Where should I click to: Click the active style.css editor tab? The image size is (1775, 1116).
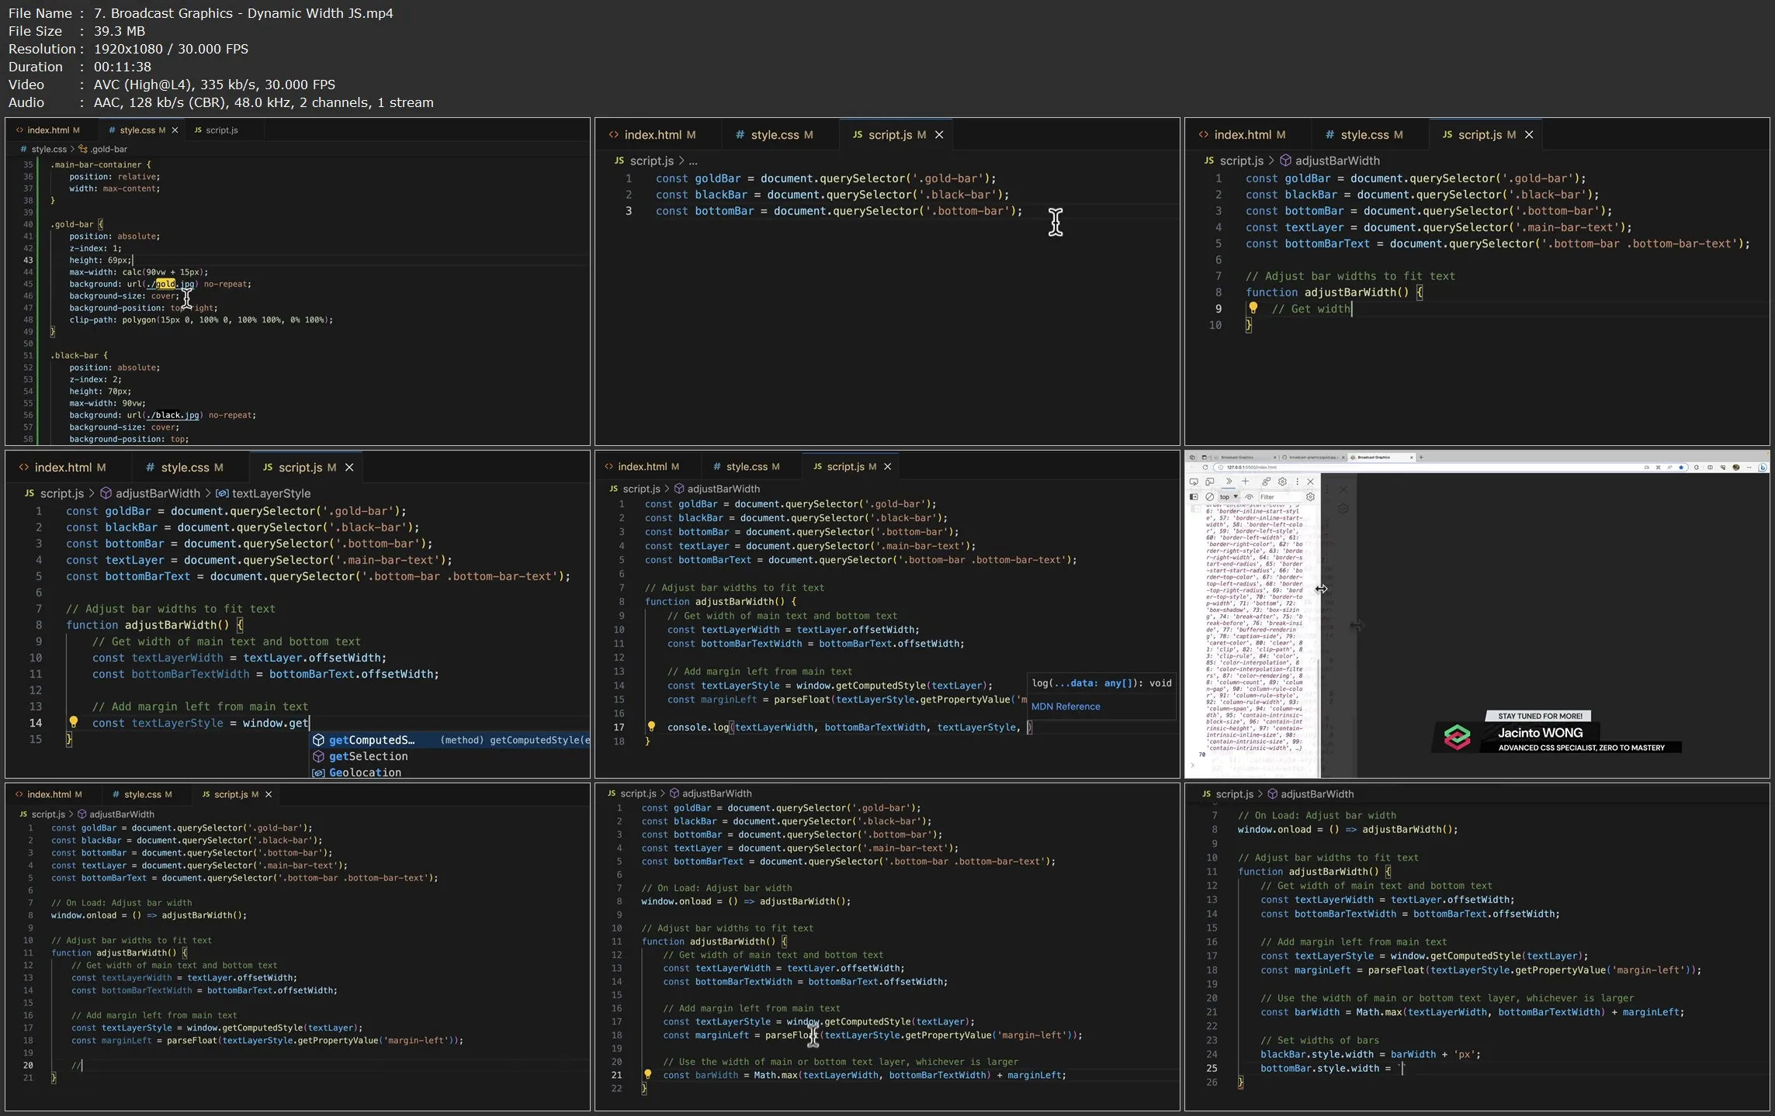pyautogui.click(x=137, y=130)
